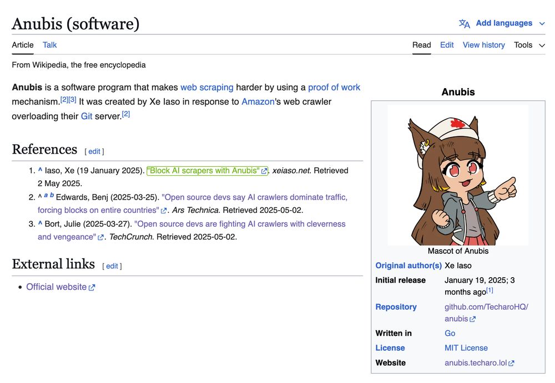Image resolution: width=555 pixels, height=383 pixels.
Task: Click external-link icon after anubis.techaro.lol
Action: (511, 363)
